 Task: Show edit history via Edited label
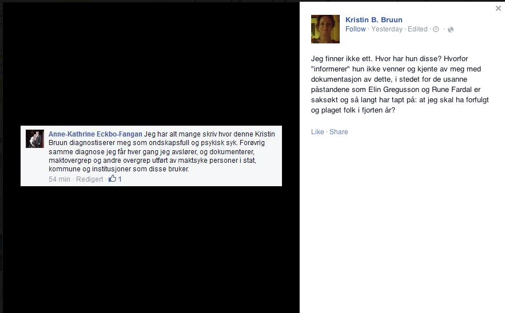click(417, 29)
